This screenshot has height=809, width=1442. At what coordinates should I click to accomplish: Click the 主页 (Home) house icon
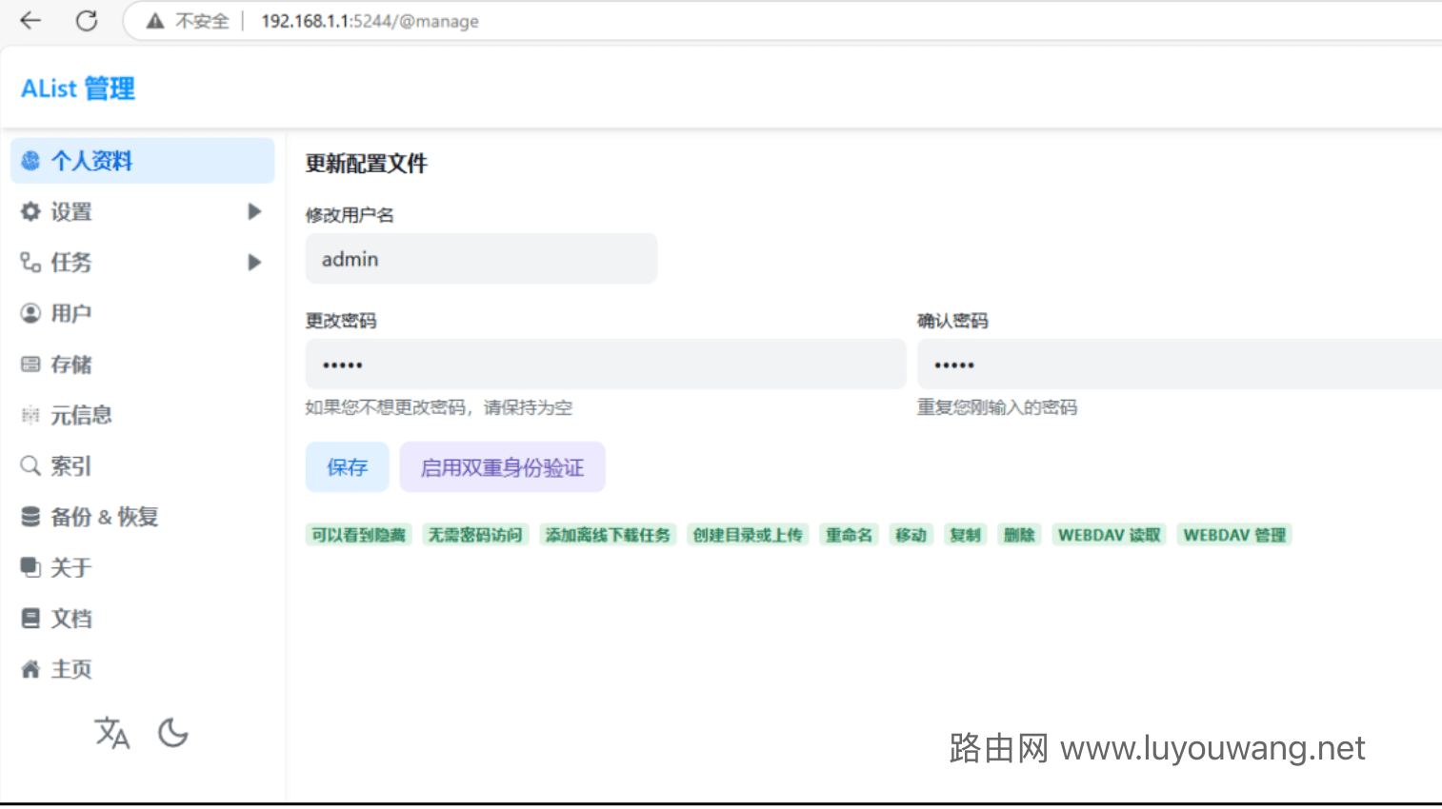30,669
